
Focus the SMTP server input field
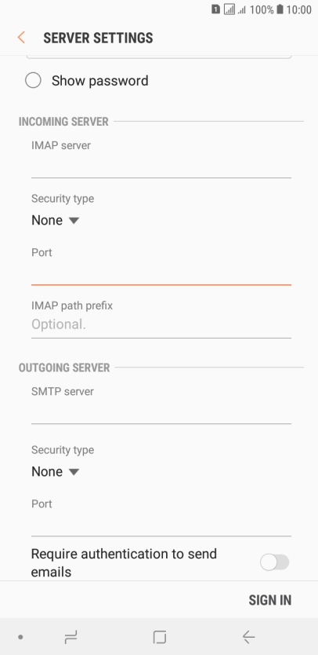point(161,412)
